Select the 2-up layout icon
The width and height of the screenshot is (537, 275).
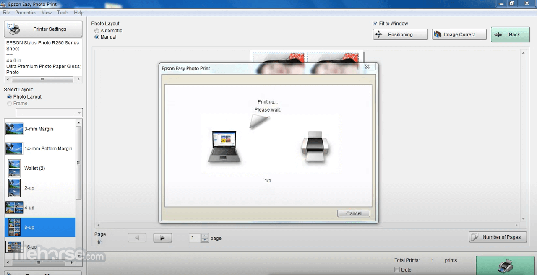[x=14, y=188]
